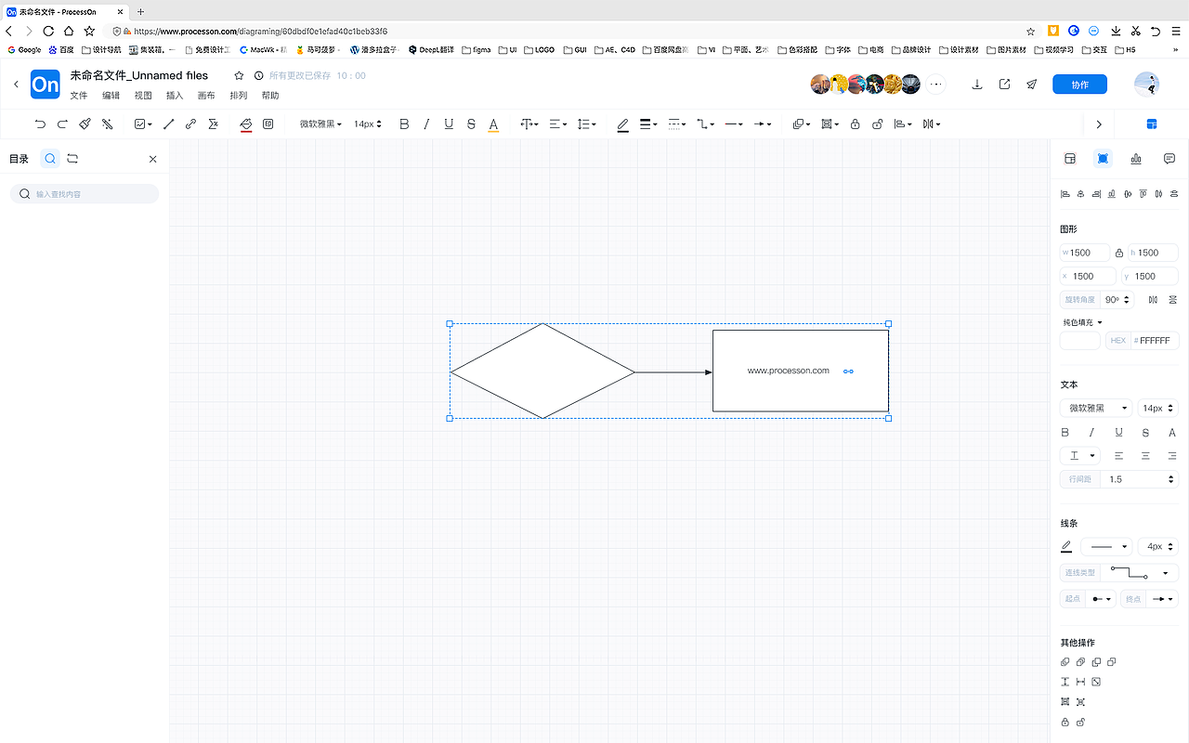Toggle strikethrough in the top toolbar
This screenshot has height=743, width=1189.
(471, 124)
